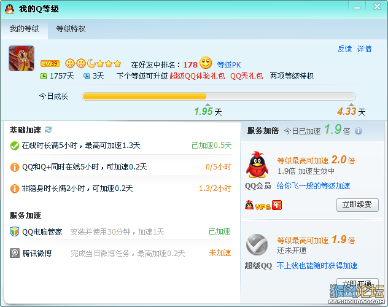The height and width of the screenshot is (307, 388).
Task: Click the grey marker above 4.33天
Action: [x=351, y=104]
